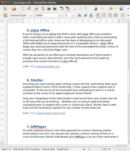
Task: Run Spelling and Grammar check
Action: [62, 8]
